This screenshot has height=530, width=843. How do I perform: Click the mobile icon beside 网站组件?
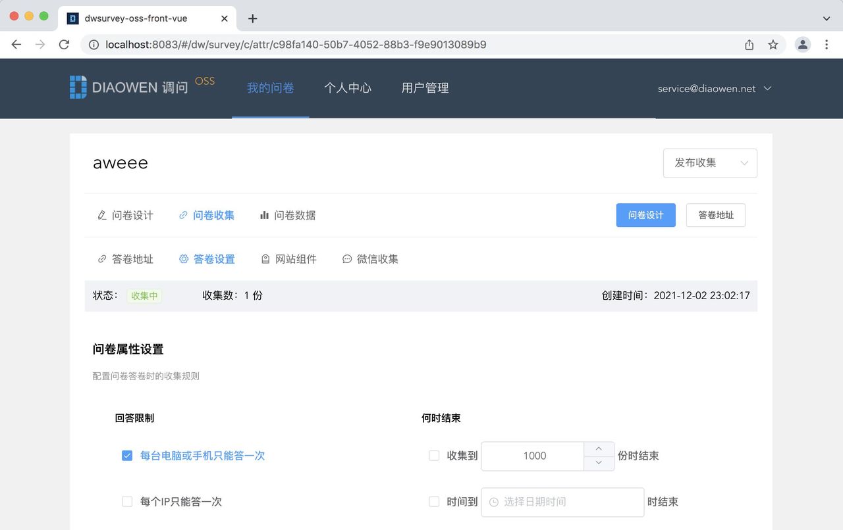click(x=265, y=258)
